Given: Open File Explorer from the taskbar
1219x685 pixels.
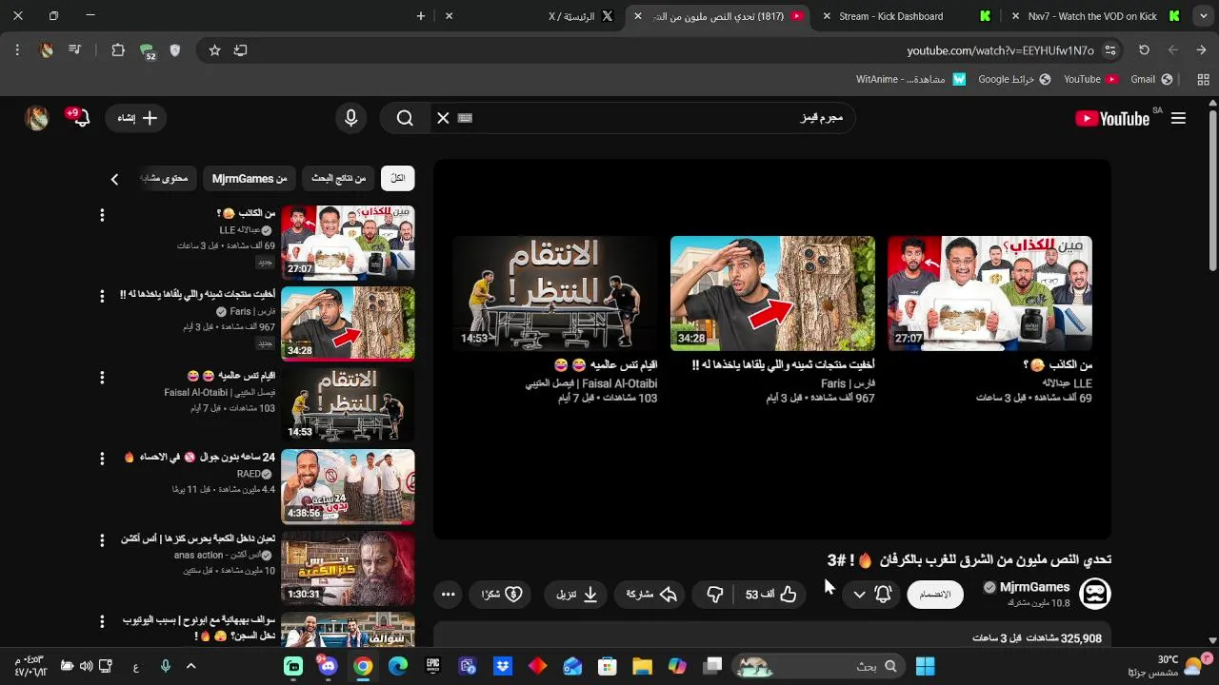Looking at the screenshot, I should point(642,666).
